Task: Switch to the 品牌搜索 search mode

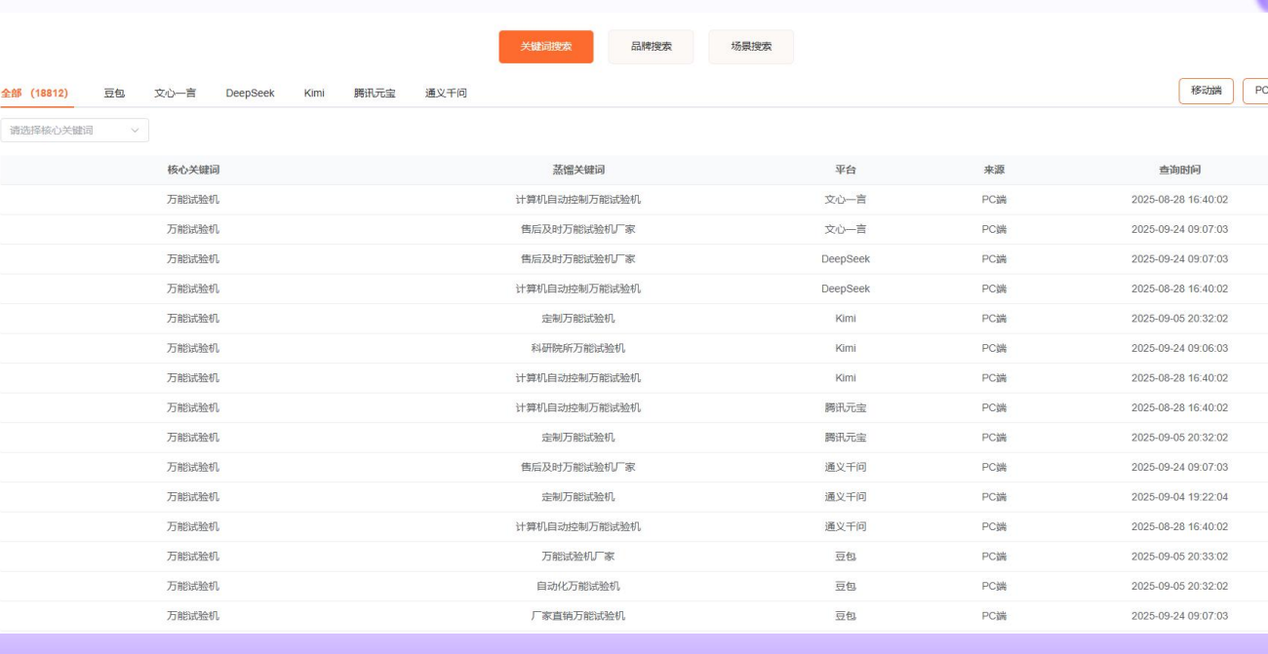Action: tap(651, 46)
